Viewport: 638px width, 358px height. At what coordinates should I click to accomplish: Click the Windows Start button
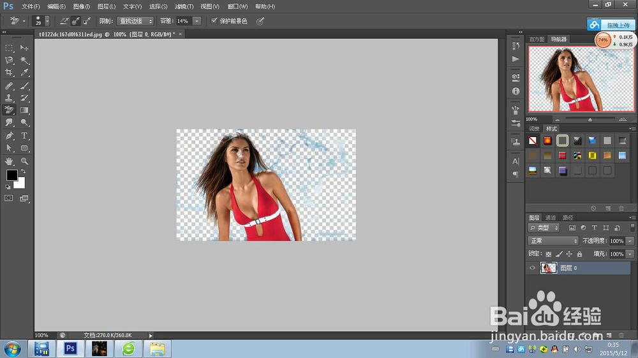[x=12, y=349]
